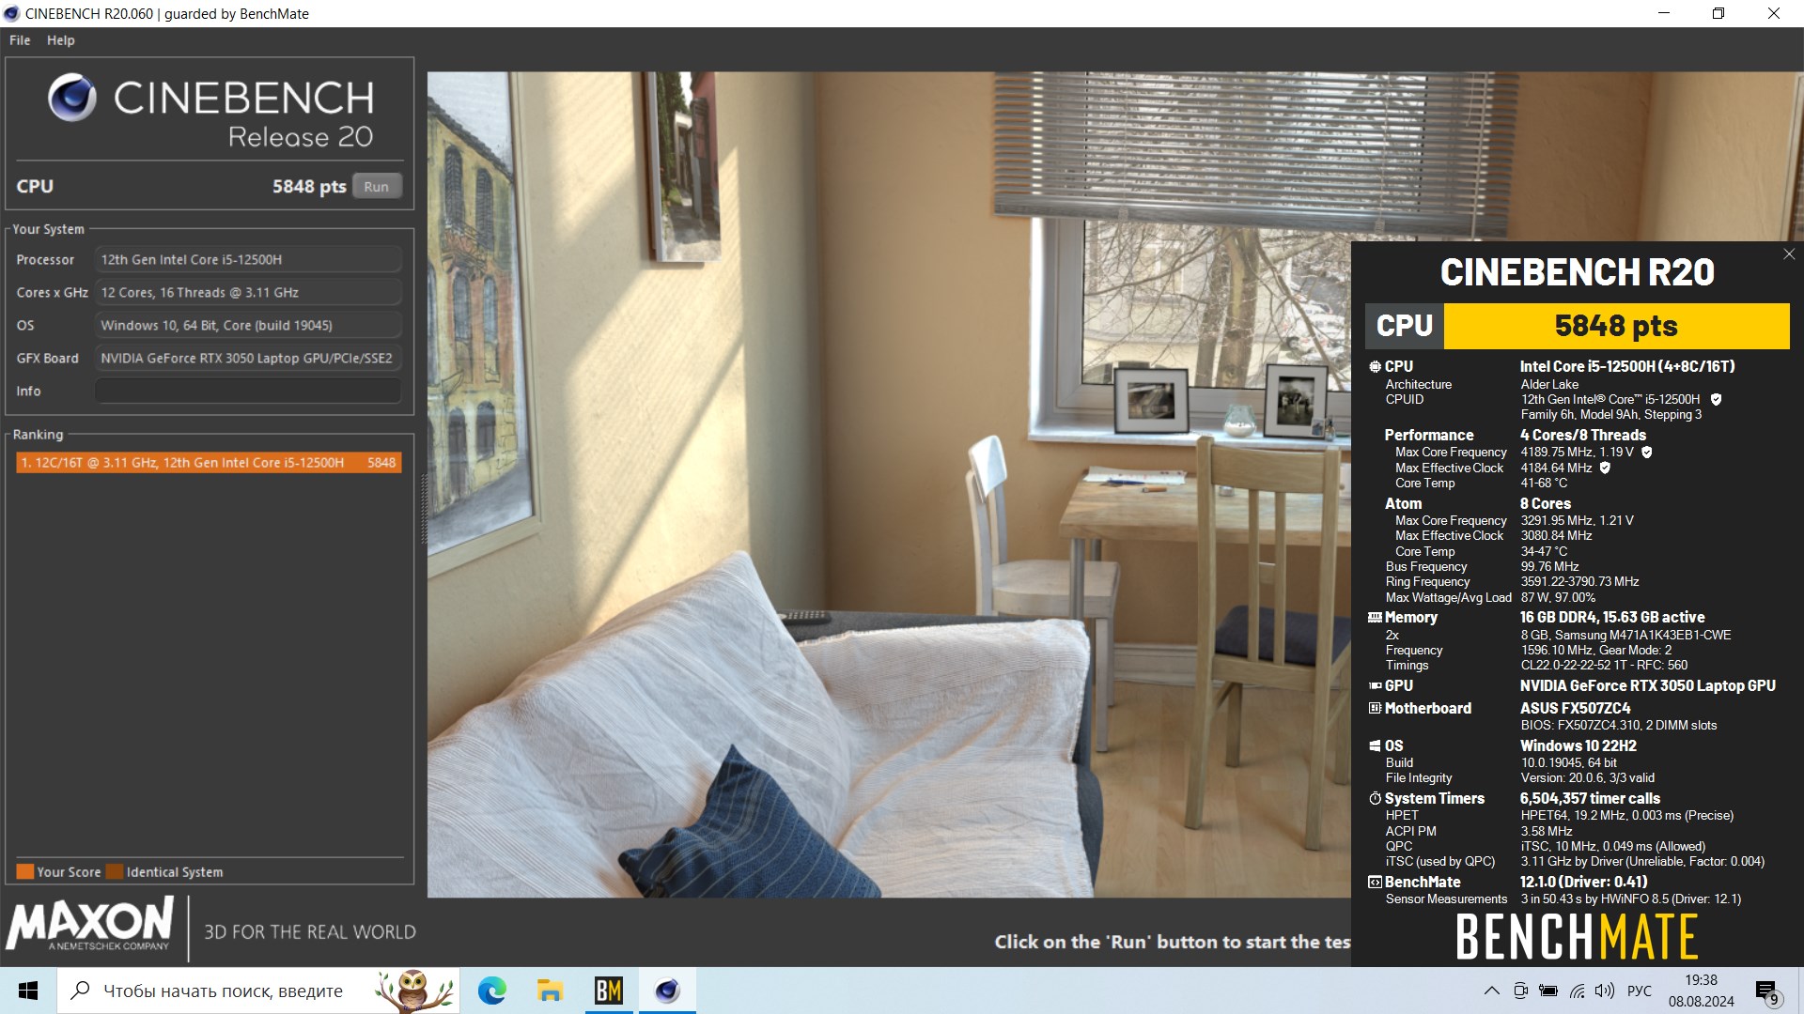Click the vertical splitter beside the render
1804x1014 pixels.
point(423,510)
